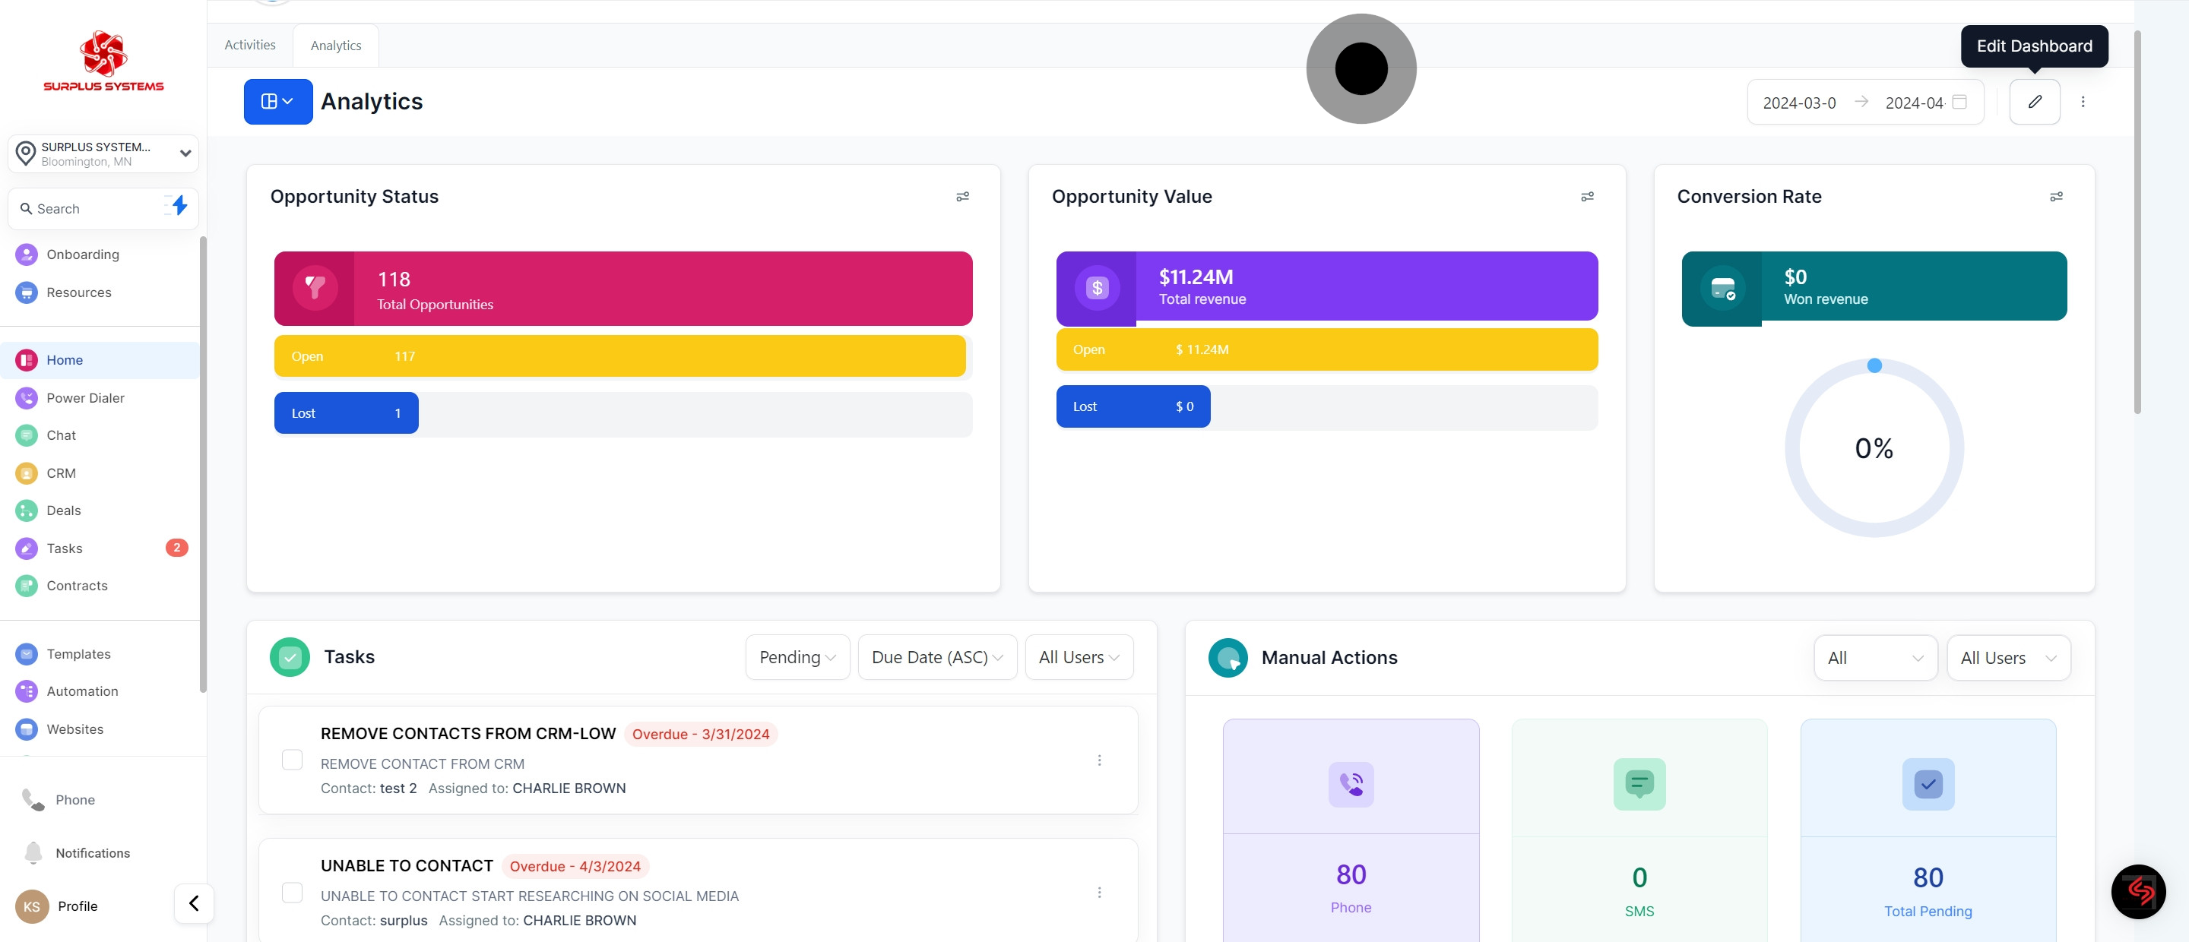Click the quick actions lightning bolt icon
This screenshot has width=2189, height=942.
(179, 206)
